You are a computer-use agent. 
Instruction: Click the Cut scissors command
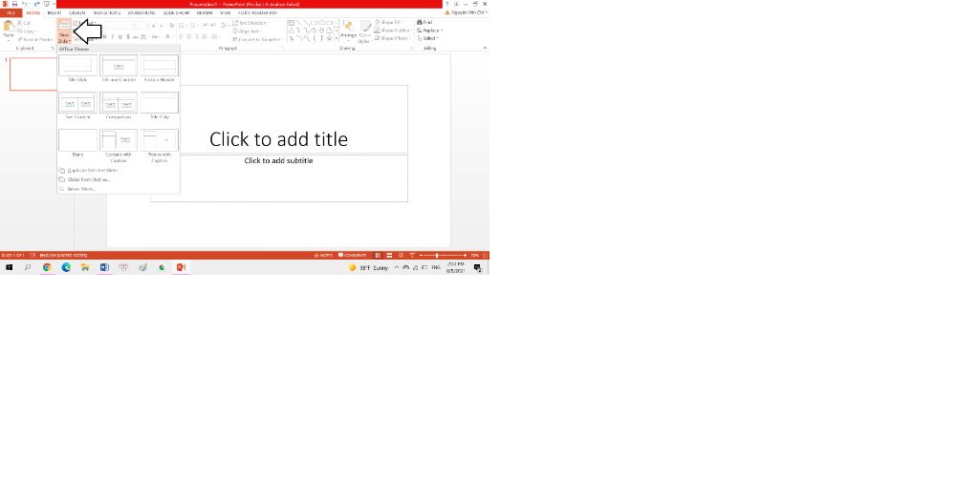24,23
